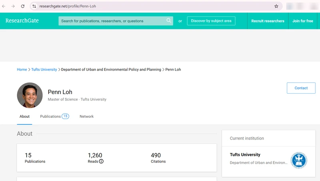Go to Home breadcrumb link

tap(22, 69)
